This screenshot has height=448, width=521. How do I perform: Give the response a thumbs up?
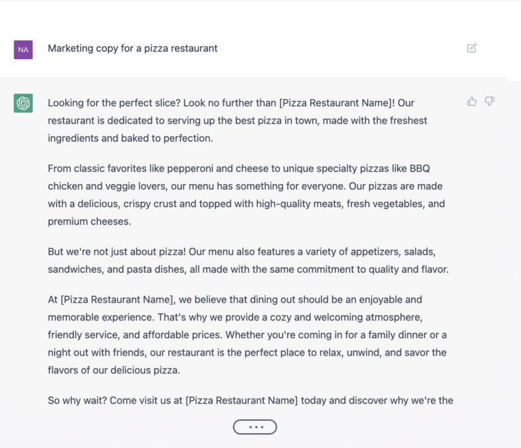(471, 101)
